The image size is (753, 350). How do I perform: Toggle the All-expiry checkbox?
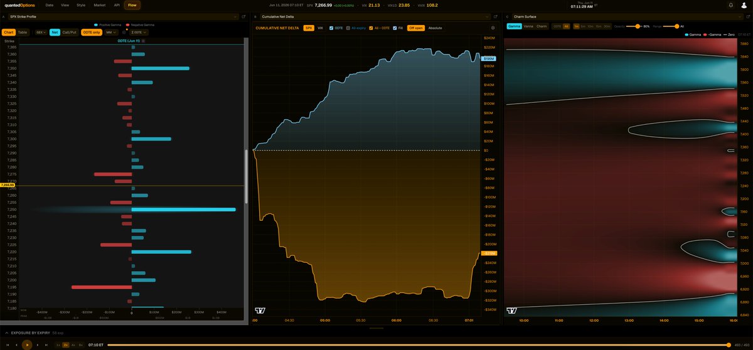[348, 28]
